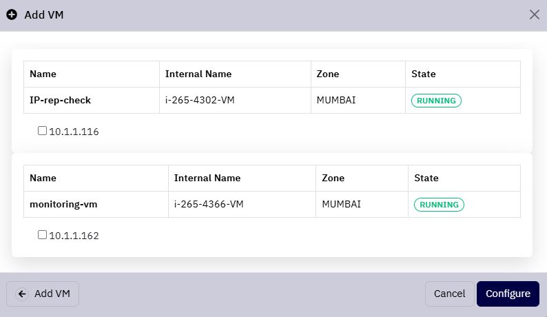Click the plus icon beside Add VM title
The height and width of the screenshot is (317, 547).
pos(12,14)
